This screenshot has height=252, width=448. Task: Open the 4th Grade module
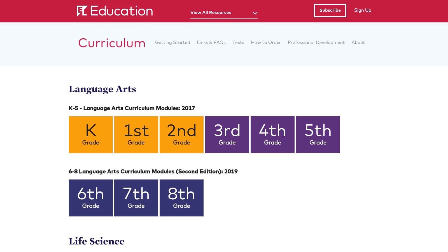click(272, 134)
